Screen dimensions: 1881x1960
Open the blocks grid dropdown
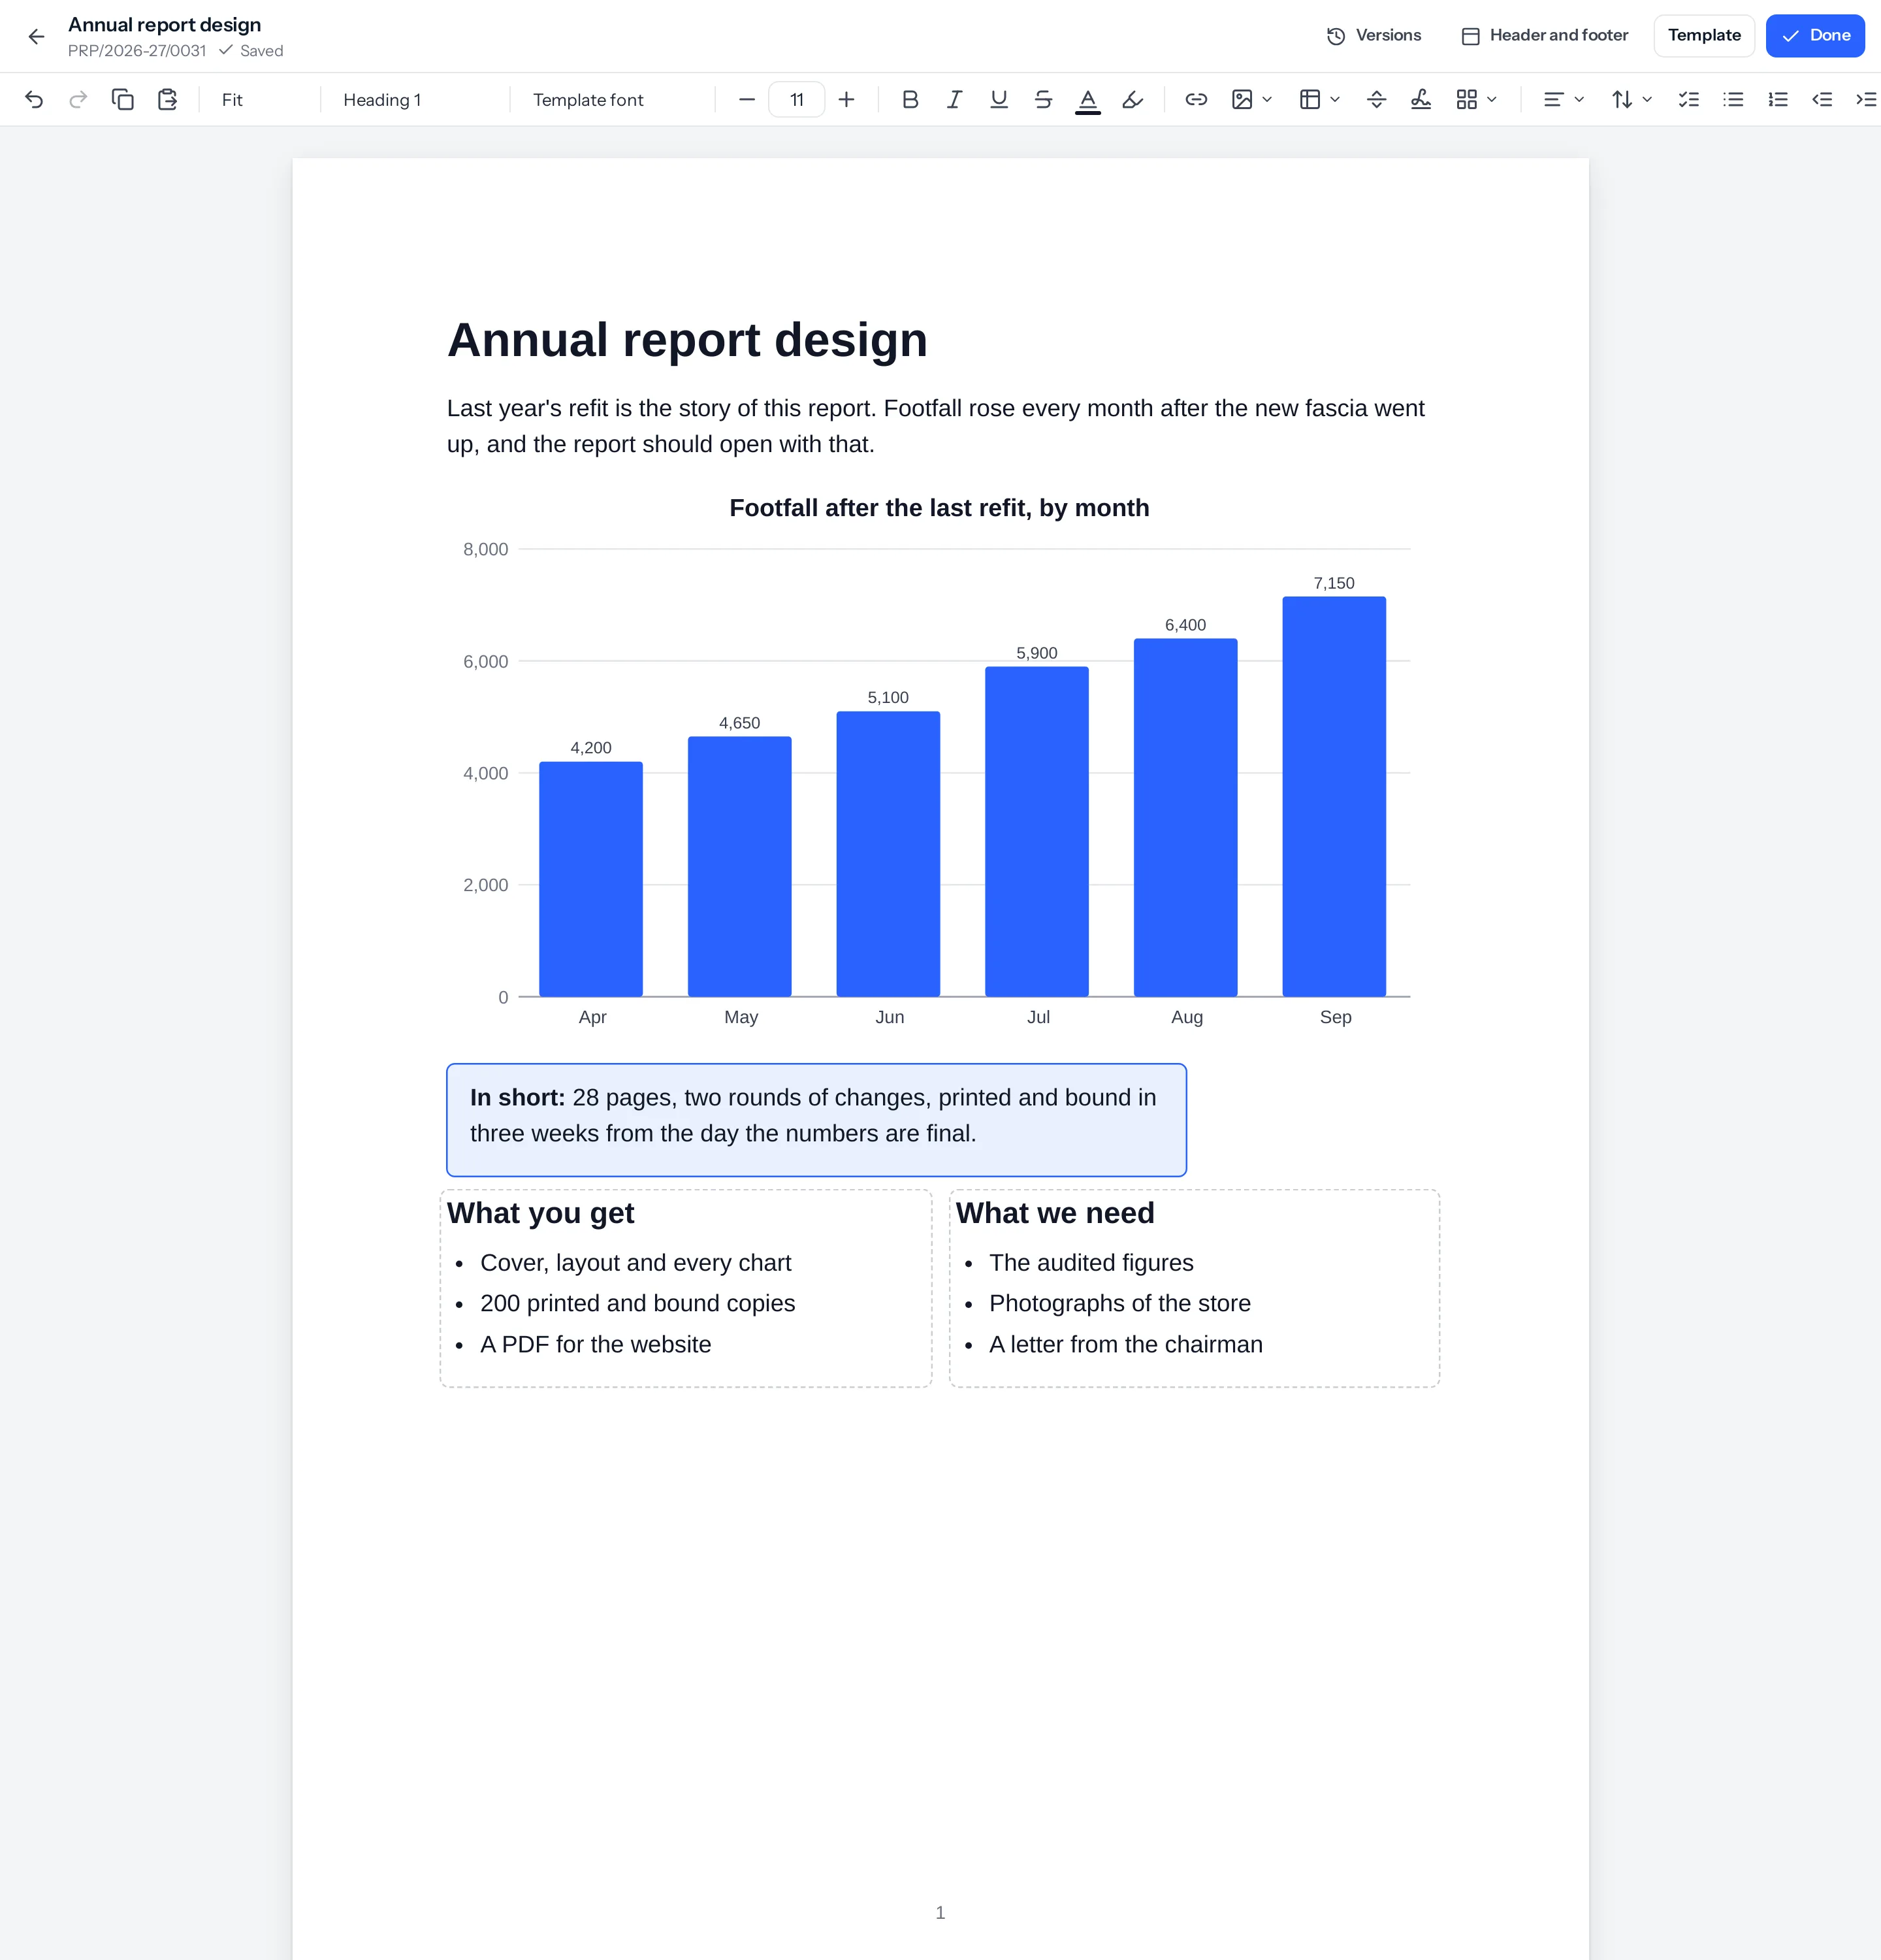pyautogui.click(x=1476, y=99)
